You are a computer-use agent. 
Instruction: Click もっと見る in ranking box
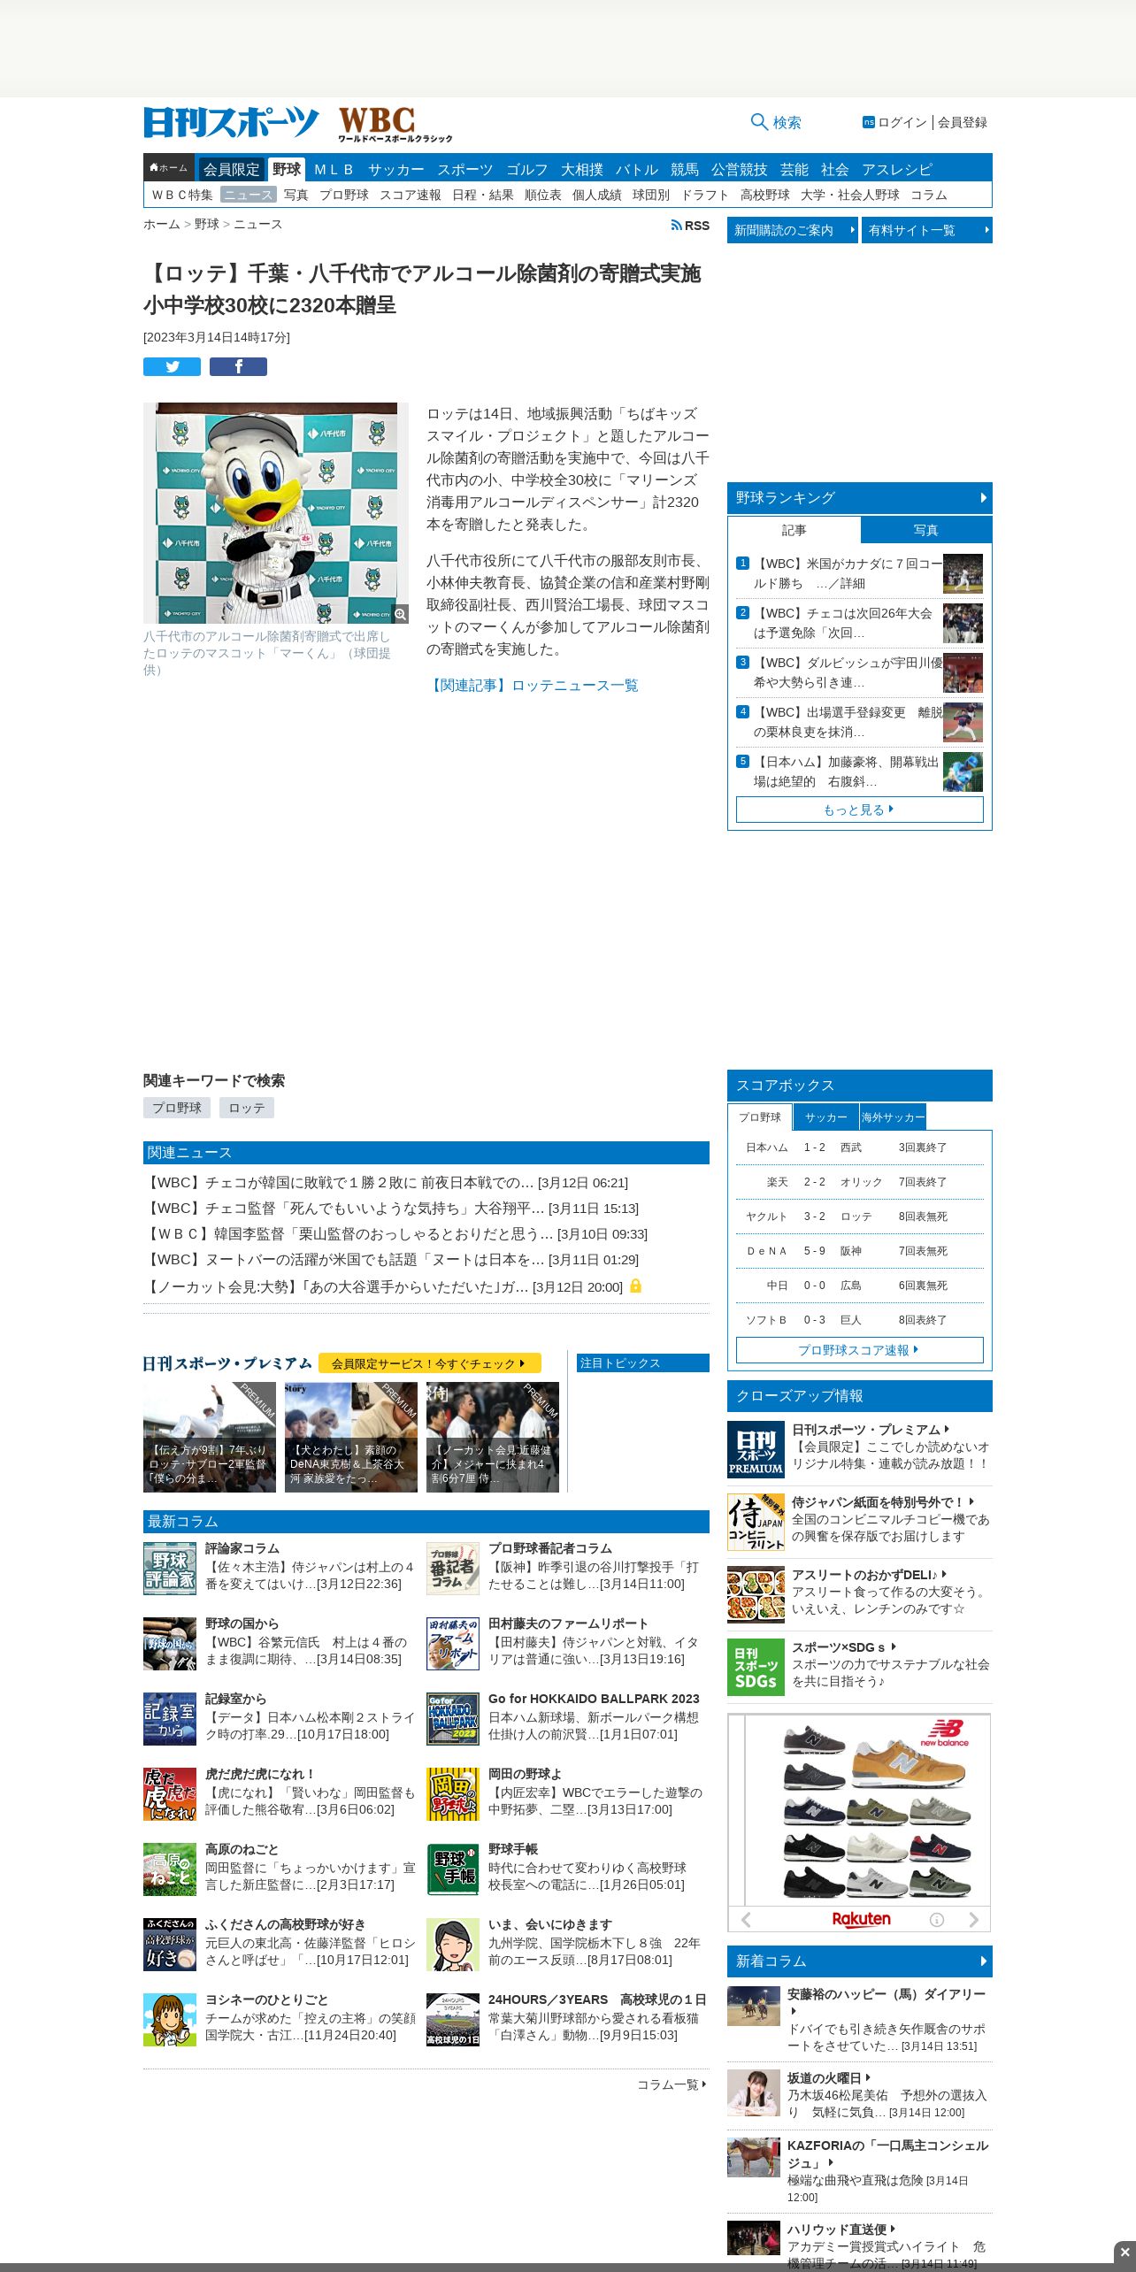coord(859,810)
